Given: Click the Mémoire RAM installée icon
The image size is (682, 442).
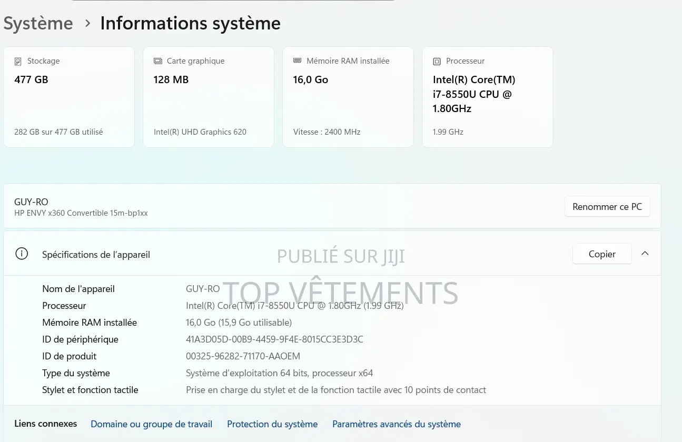Looking at the screenshot, I should click(x=298, y=61).
